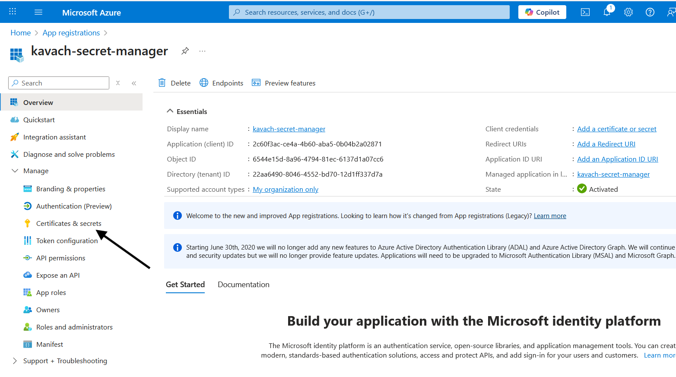Click the Branding & properties icon
Screen dimensions: 676x377
pos(28,189)
